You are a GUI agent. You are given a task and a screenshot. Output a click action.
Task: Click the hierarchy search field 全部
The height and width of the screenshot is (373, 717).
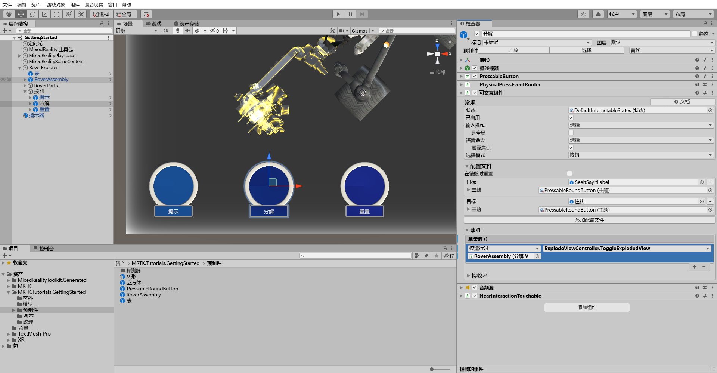click(63, 30)
